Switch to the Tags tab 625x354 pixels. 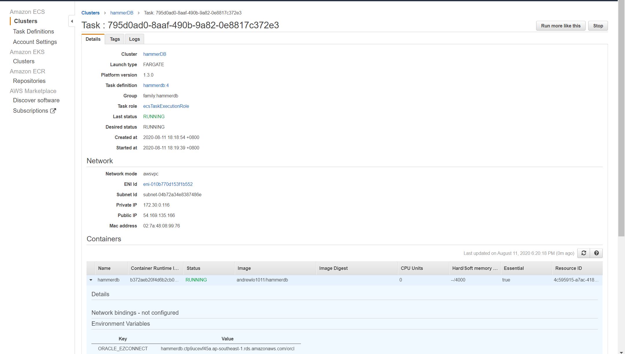coord(115,39)
